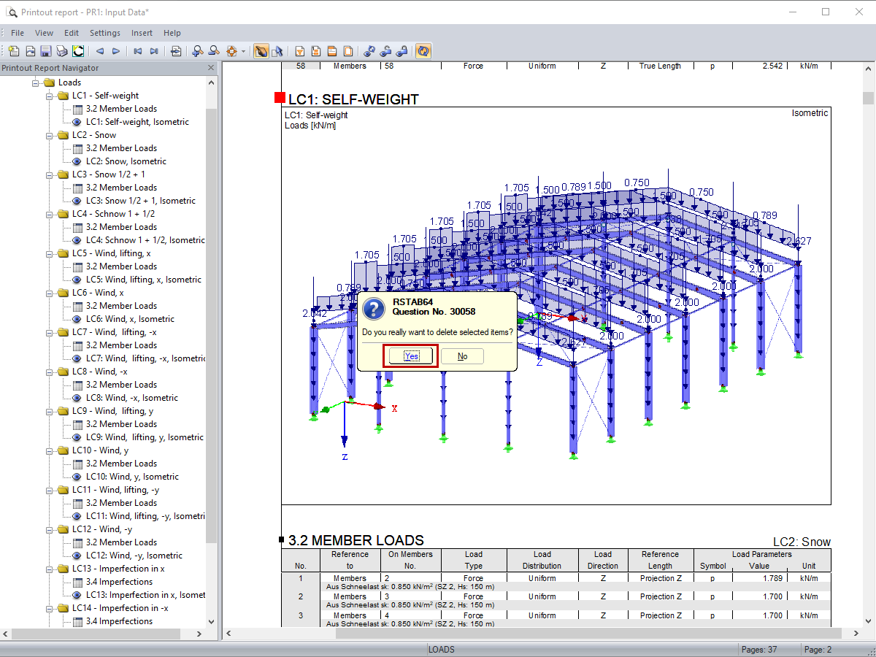876x657 pixels.
Task: Click eye icon of LC2: Snow, Isometric
Action: click(x=77, y=161)
